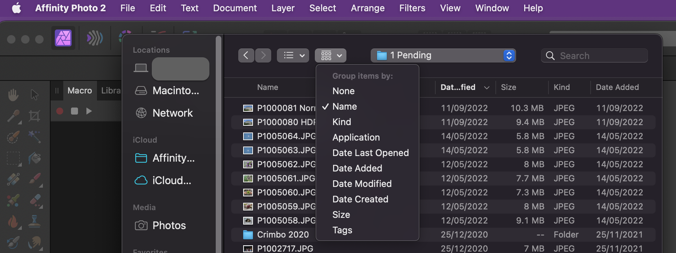This screenshot has height=253, width=676.
Task: Select iCloud Drive in sidebar
Action: pos(163,181)
